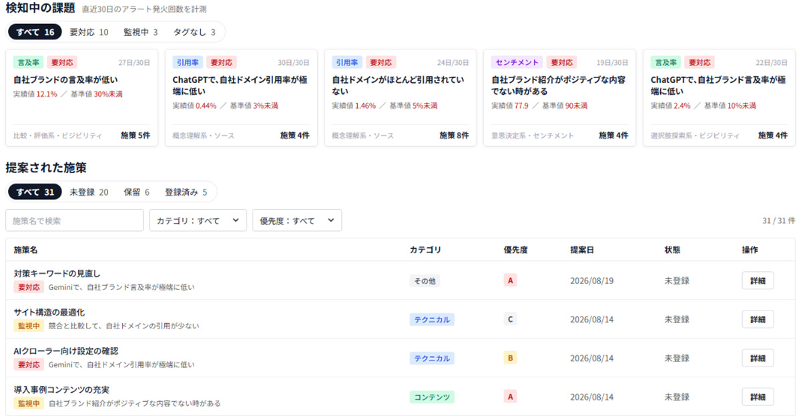The width and height of the screenshot is (801, 418).
Task: Click 施策 5件 on the first issue card
Action: pos(136,136)
